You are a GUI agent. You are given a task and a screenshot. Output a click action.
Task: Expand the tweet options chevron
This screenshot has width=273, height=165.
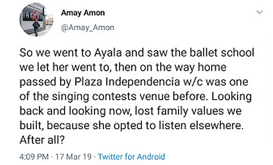coord(259,12)
